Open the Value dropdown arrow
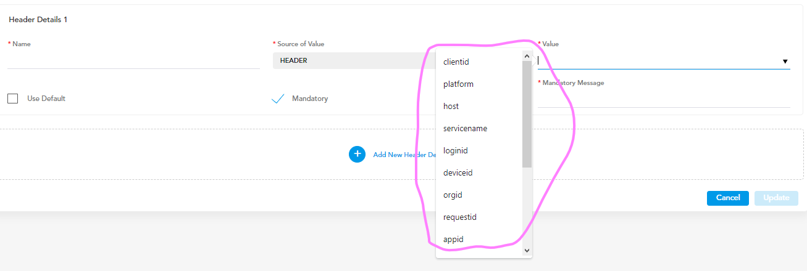 click(785, 62)
